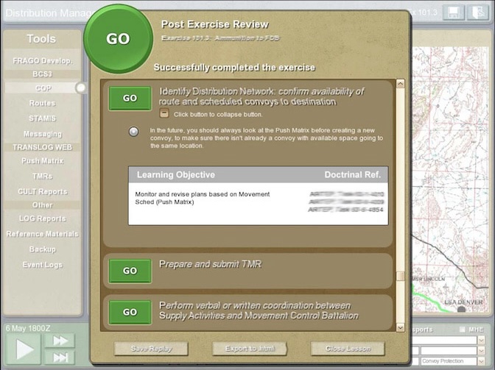Click the Close Lesson button
Screen dimensions: 495x370
(347, 349)
